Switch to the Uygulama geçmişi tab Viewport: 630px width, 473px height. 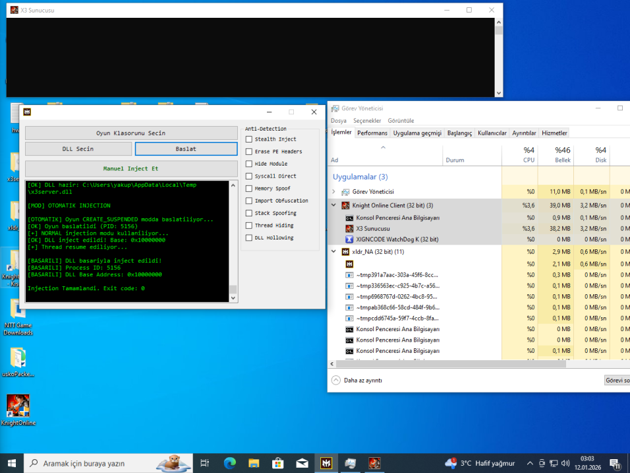click(417, 133)
